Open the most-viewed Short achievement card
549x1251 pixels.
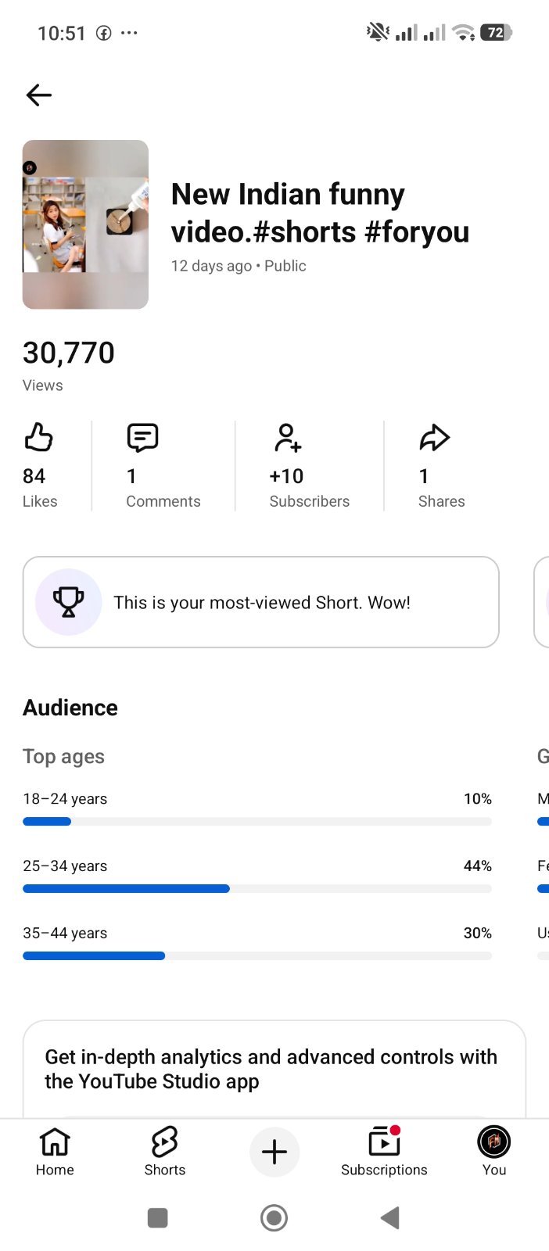click(x=260, y=602)
